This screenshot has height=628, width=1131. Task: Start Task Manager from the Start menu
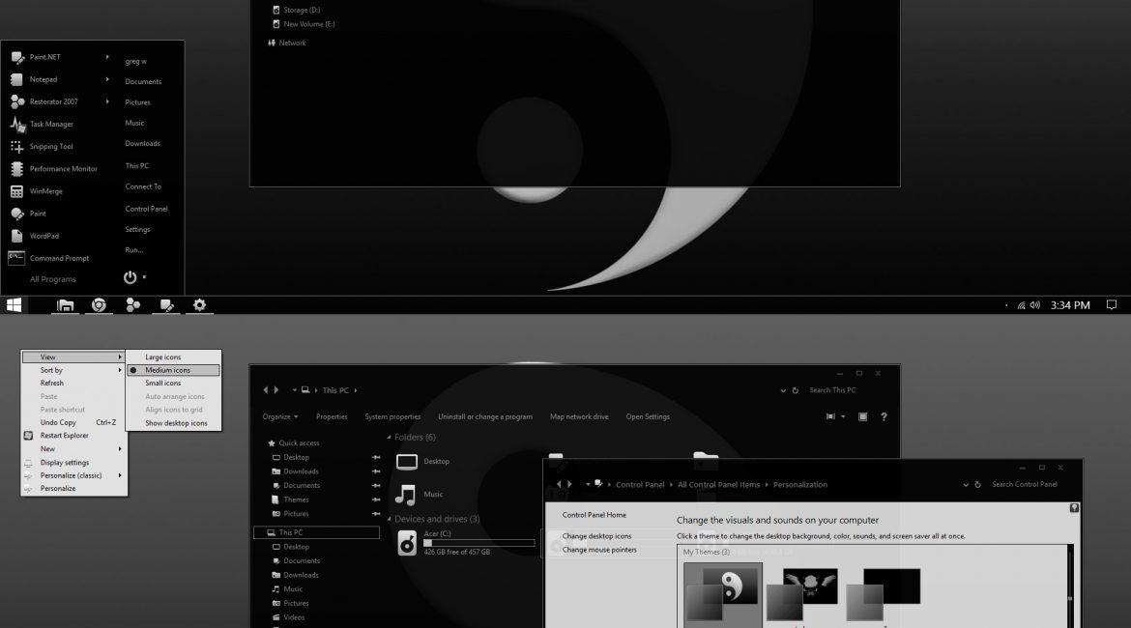click(x=51, y=124)
